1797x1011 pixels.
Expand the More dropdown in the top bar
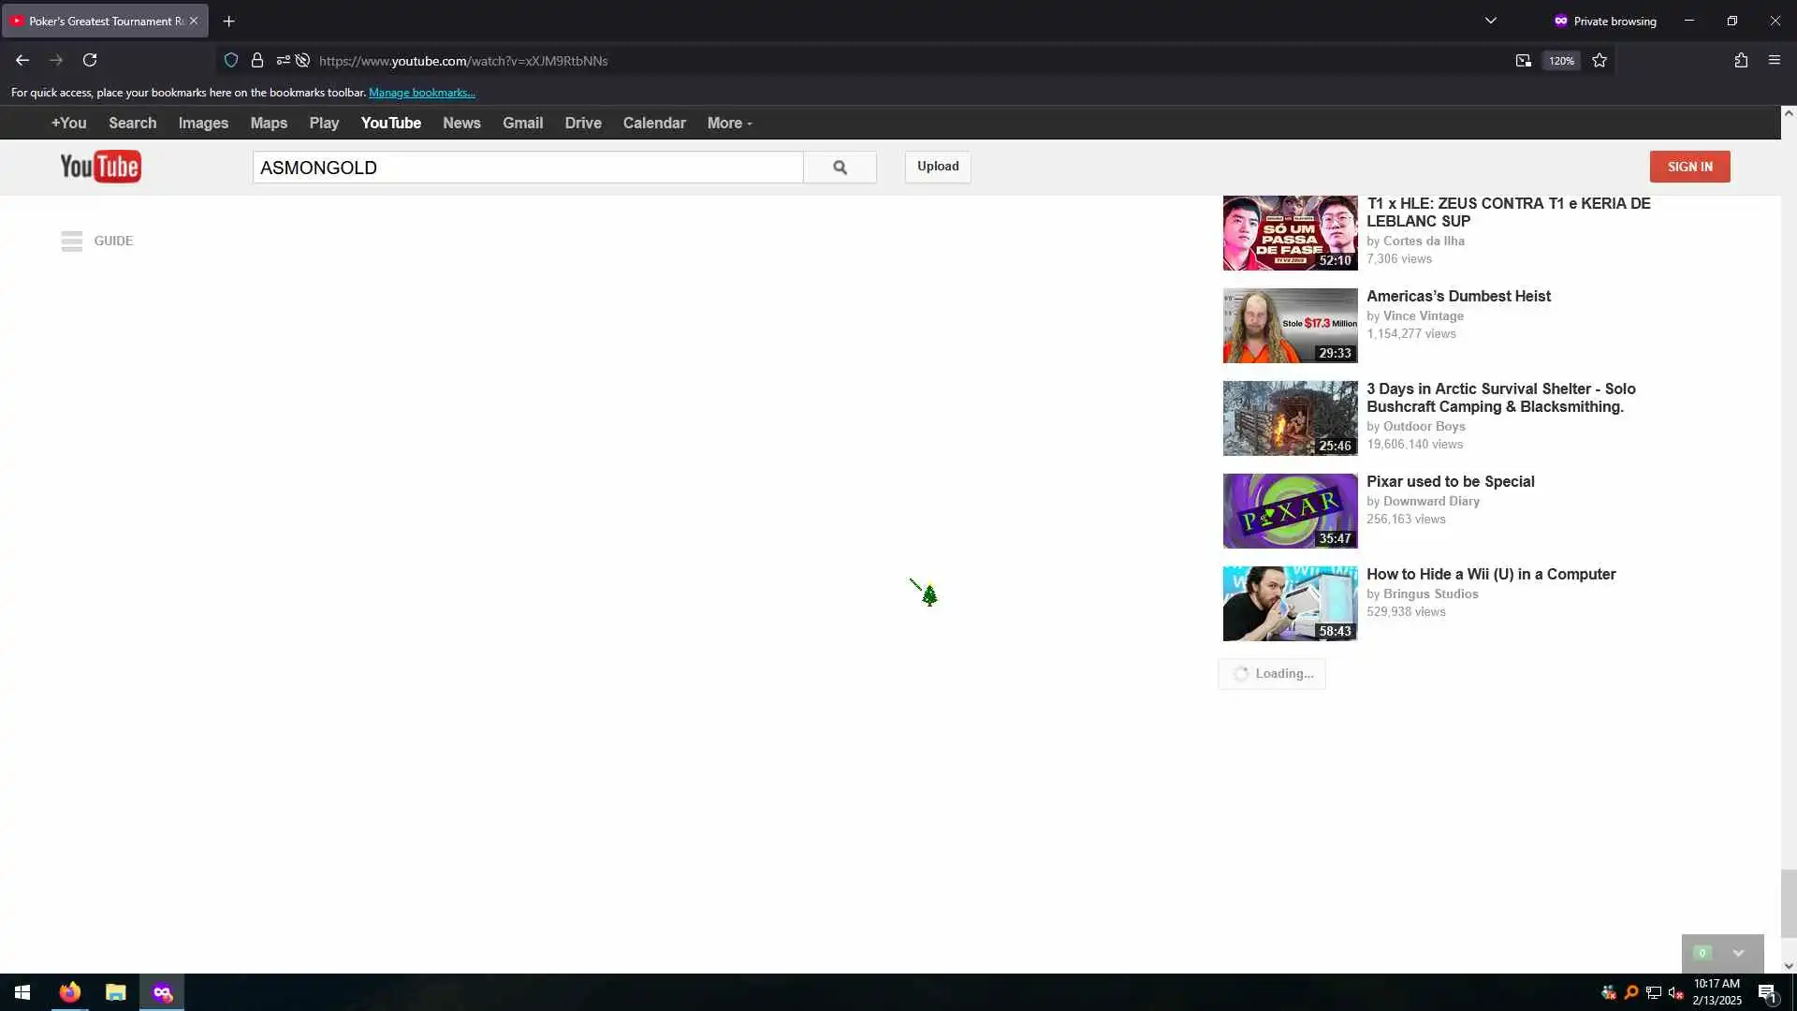pyautogui.click(x=729, y=123)
